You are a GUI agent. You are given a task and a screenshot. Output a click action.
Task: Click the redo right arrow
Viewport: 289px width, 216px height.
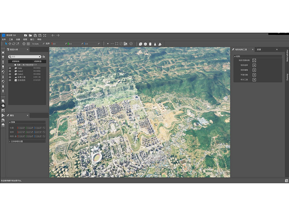click(58, 35)
